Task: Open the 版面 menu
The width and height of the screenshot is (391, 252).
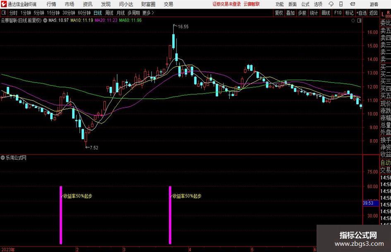Action: click(x=292, y=4)
